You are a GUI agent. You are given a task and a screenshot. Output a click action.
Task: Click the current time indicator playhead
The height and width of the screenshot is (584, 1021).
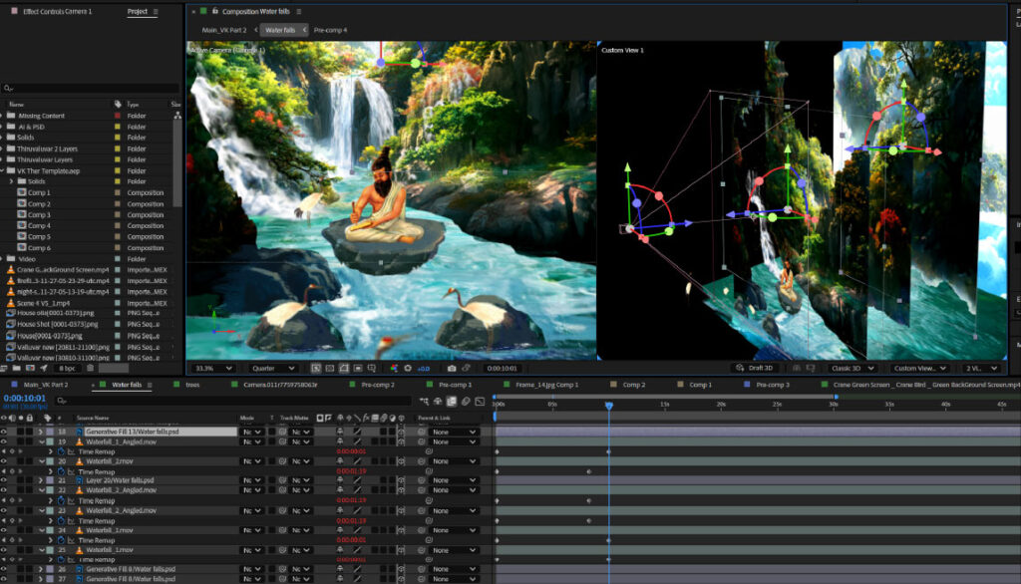click(x=608, y=405)
